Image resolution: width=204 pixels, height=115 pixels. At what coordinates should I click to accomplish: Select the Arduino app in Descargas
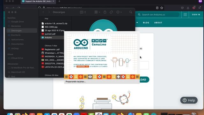pyautogui.click(x=52, y=37)
